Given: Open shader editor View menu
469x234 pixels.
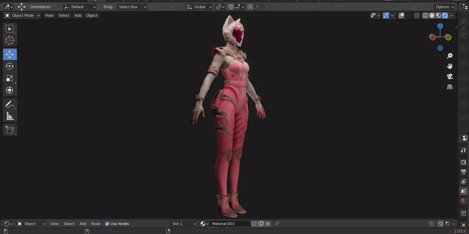Looking at the screenshot, I should 54,224.
